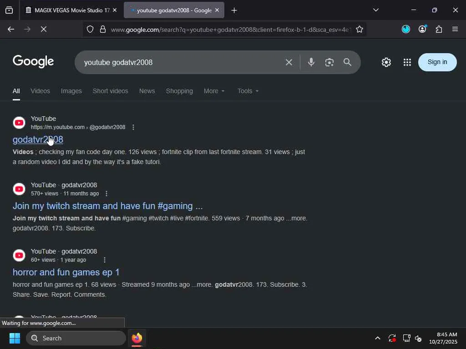
Task: Click YouTube favicon of first result
Action: click(19, 123)
